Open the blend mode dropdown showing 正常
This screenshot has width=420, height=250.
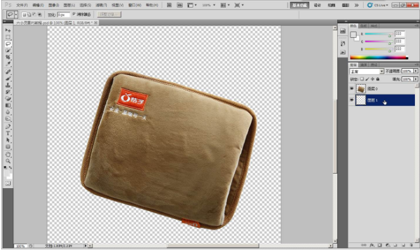point(367,71)
